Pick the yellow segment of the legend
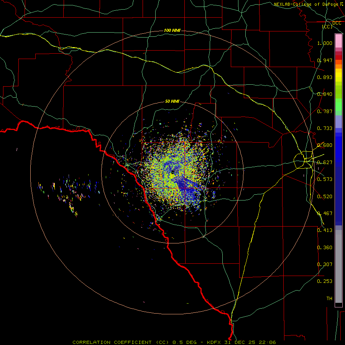The height and width of the screenshot is (345, 345). 338,76
